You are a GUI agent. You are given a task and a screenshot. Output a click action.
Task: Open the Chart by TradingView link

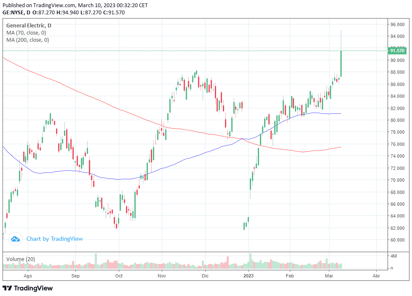[54, 239]
